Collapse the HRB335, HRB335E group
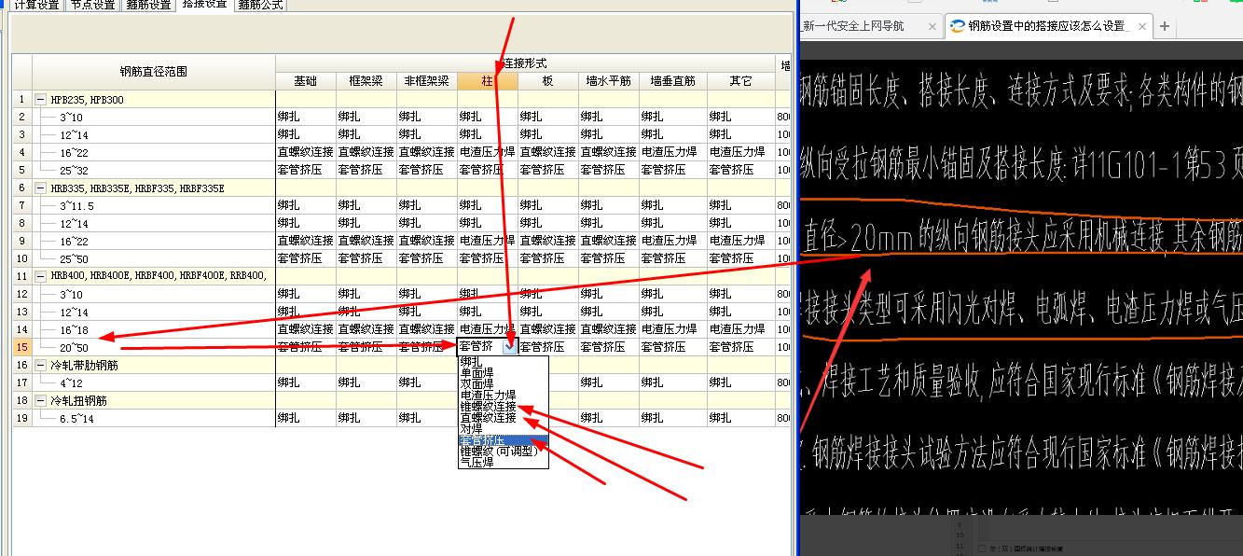 coord(40,188)
